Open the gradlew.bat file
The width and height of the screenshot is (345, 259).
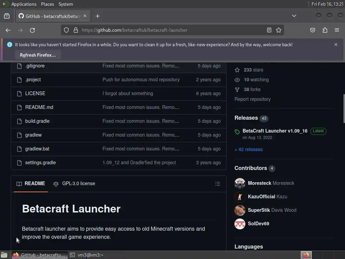point(37,149)
